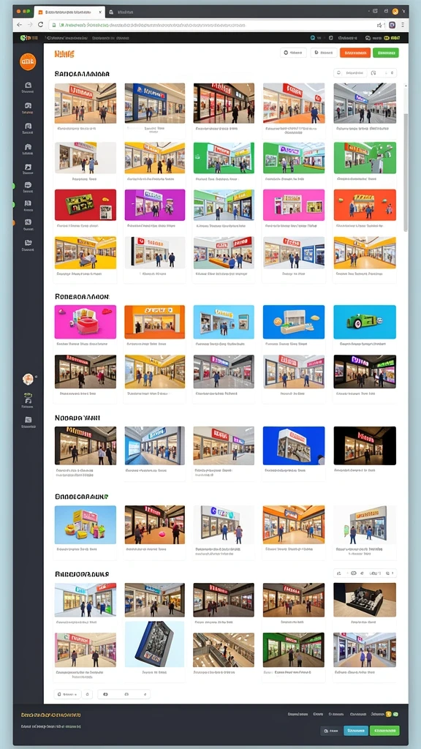Click the dark grey button in the footer
This screenshot has width=421, height=749.
(x=331, y=731)
